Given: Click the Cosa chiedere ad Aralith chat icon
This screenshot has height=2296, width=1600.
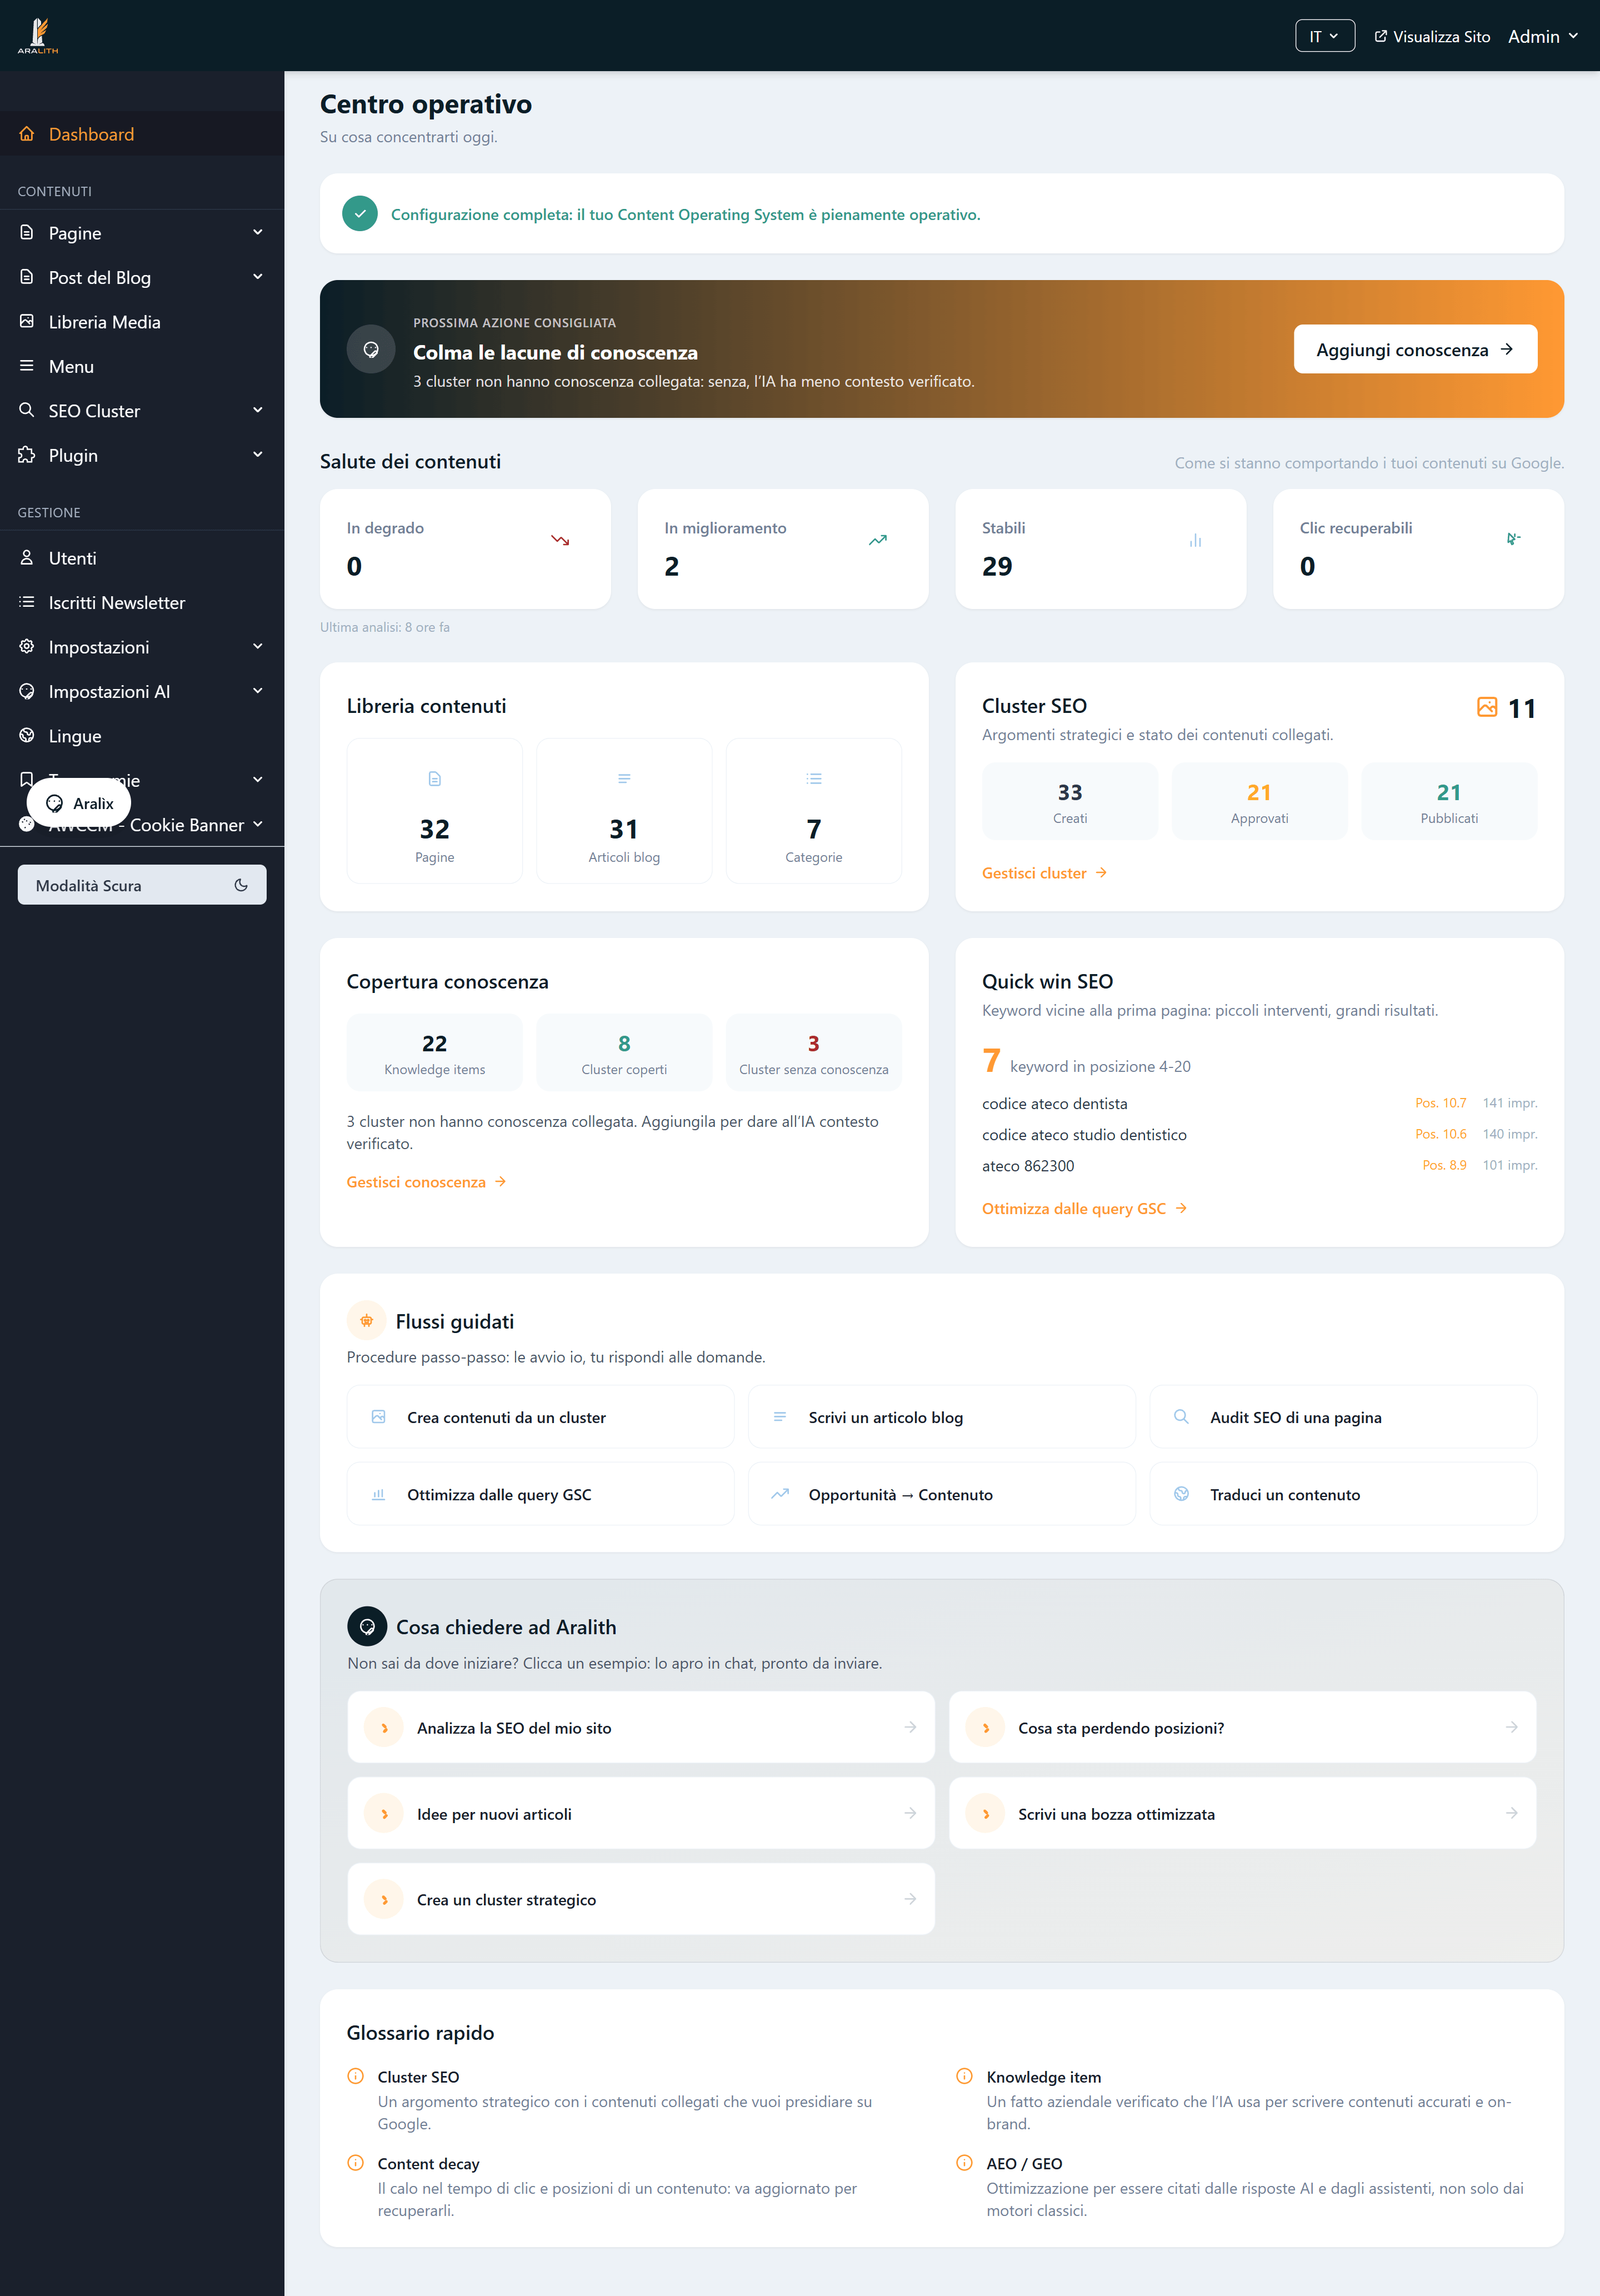Looking at the screenshot, I should [367, 1626].
